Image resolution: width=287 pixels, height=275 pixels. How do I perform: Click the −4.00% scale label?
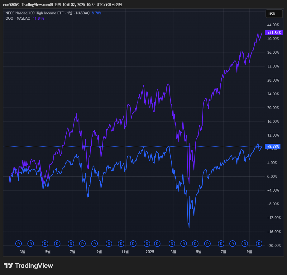(273, 190)
